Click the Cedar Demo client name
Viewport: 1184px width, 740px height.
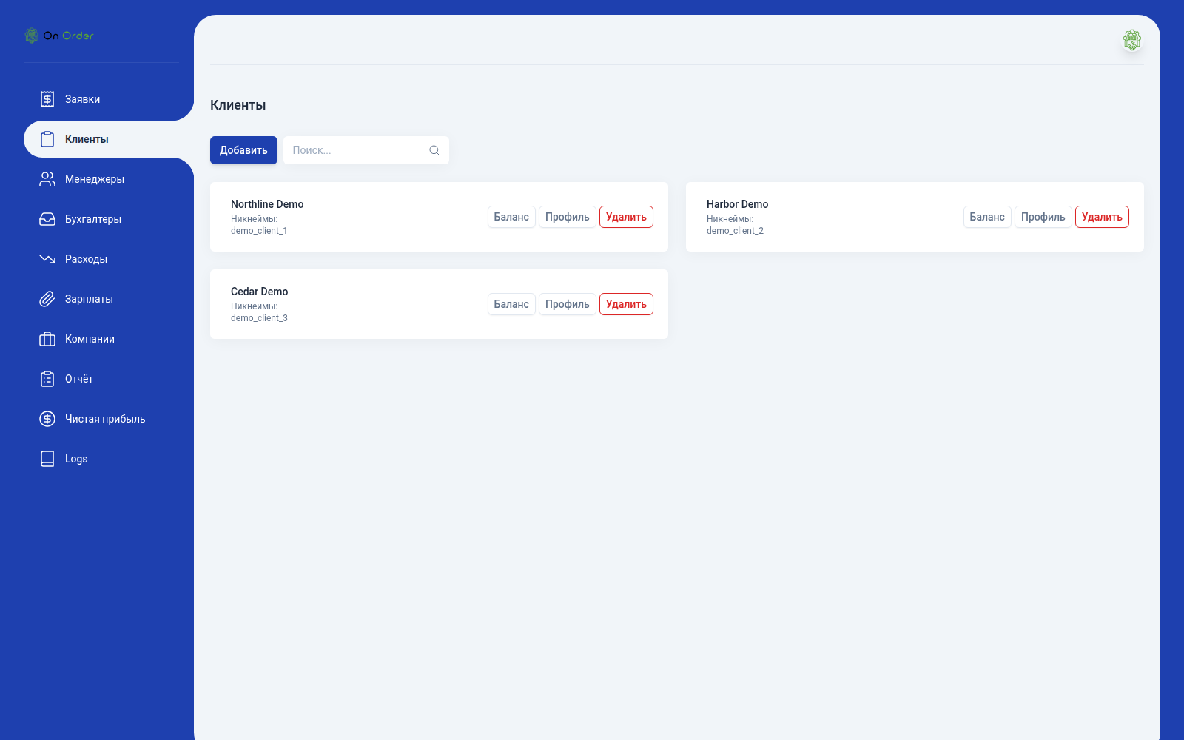coord(259,292)
